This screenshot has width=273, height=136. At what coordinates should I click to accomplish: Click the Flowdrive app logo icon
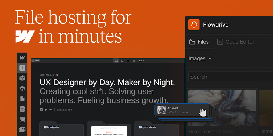pos(194,25)
